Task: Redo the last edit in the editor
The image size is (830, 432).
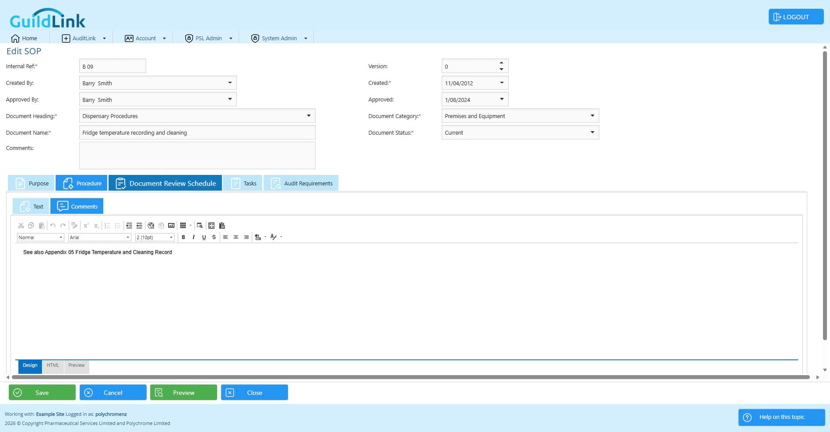Action: pyautogui.click(x=63, y=226)
